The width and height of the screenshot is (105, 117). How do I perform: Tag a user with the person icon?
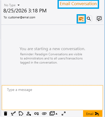click(29, 114)
